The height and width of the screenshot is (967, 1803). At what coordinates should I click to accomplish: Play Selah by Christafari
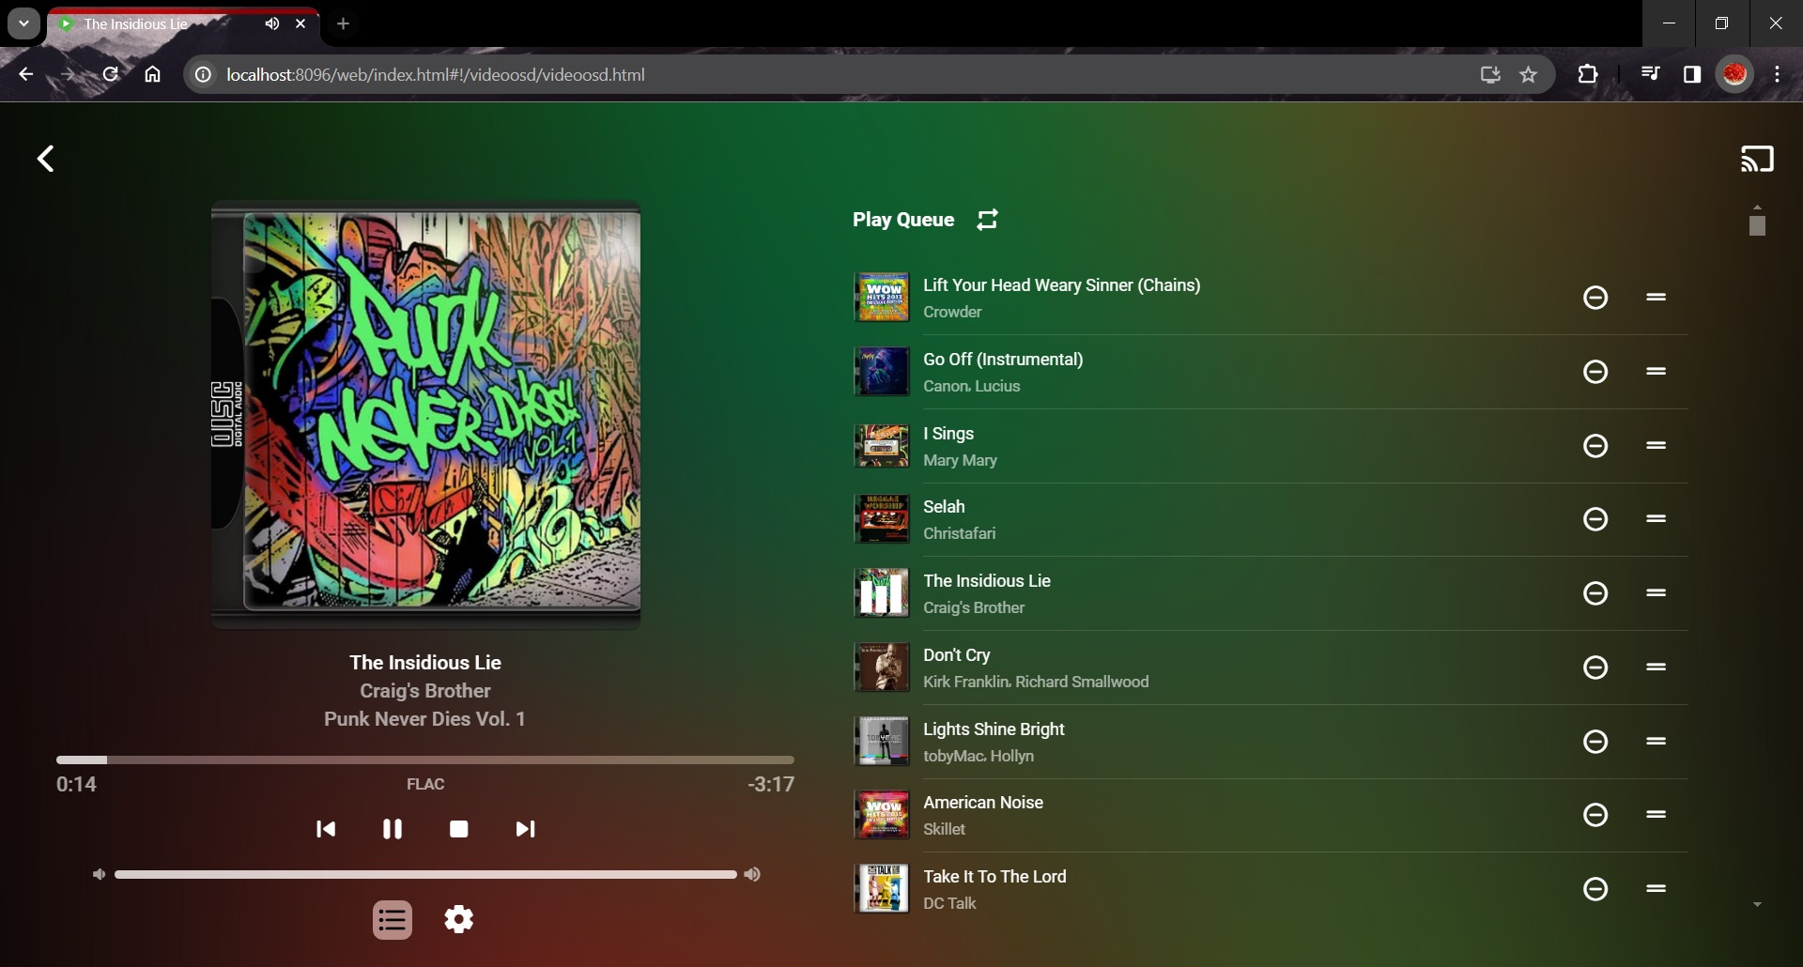tap(944, 507)
